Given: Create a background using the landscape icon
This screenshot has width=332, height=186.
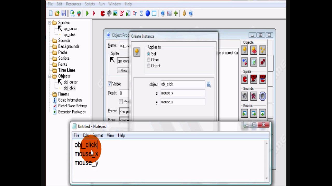Looking at the screenshot, I should coord(115,13).
